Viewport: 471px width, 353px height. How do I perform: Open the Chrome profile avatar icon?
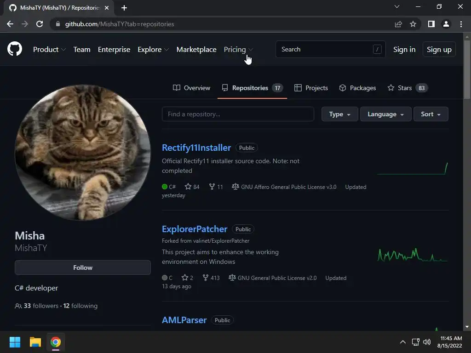(446, 24)
